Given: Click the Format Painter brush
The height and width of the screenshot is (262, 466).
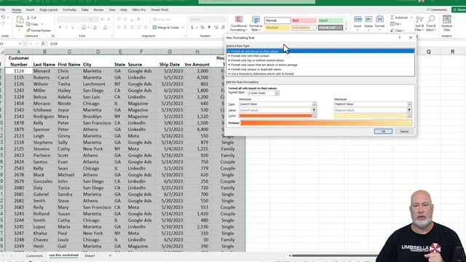Looking at the screenshot, I should point(28,31).
